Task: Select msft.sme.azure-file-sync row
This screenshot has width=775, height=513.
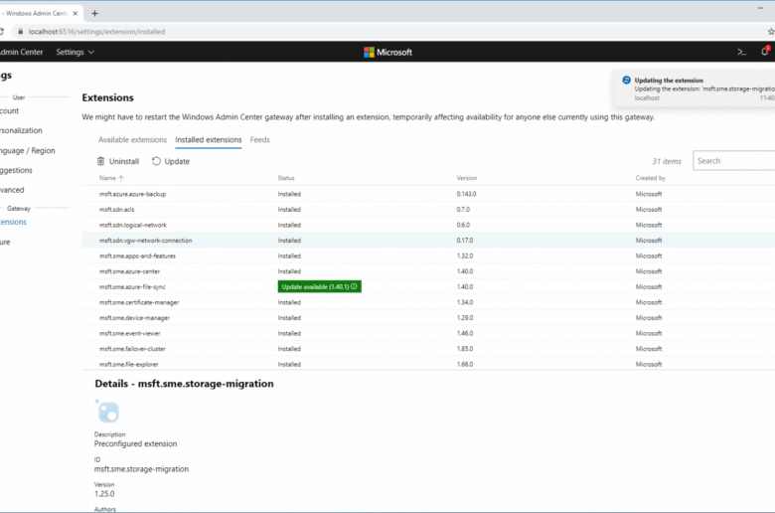Action: (x=428, y=286)
